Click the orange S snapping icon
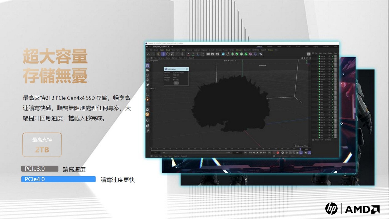 coord(148,114)
